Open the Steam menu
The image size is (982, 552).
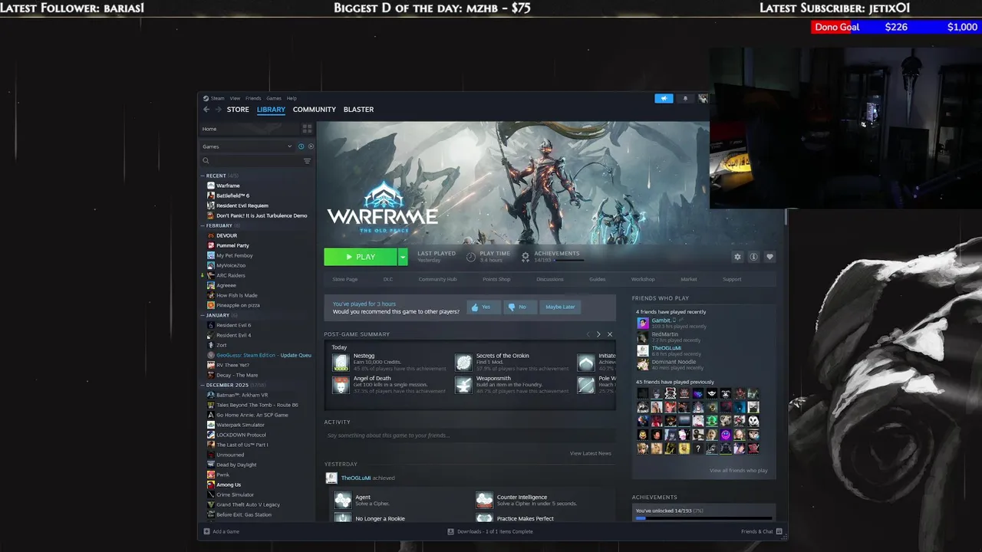[x=217, y=98]
